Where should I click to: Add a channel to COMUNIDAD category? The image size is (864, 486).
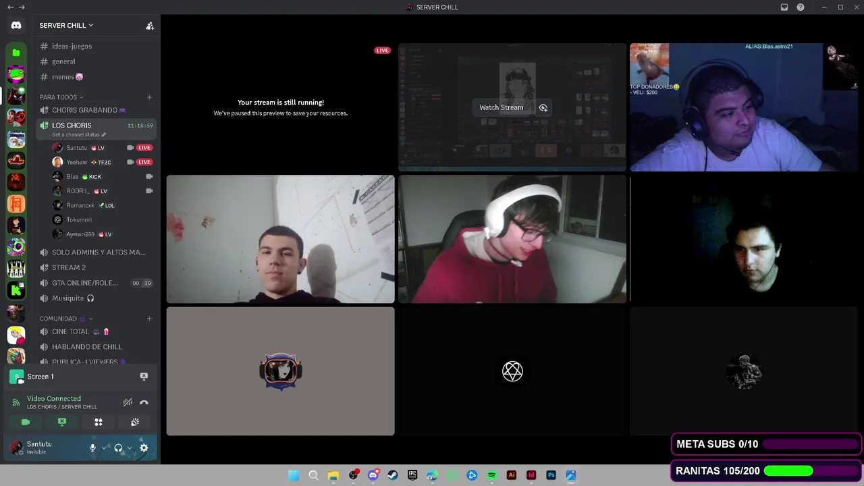(149, 319)
